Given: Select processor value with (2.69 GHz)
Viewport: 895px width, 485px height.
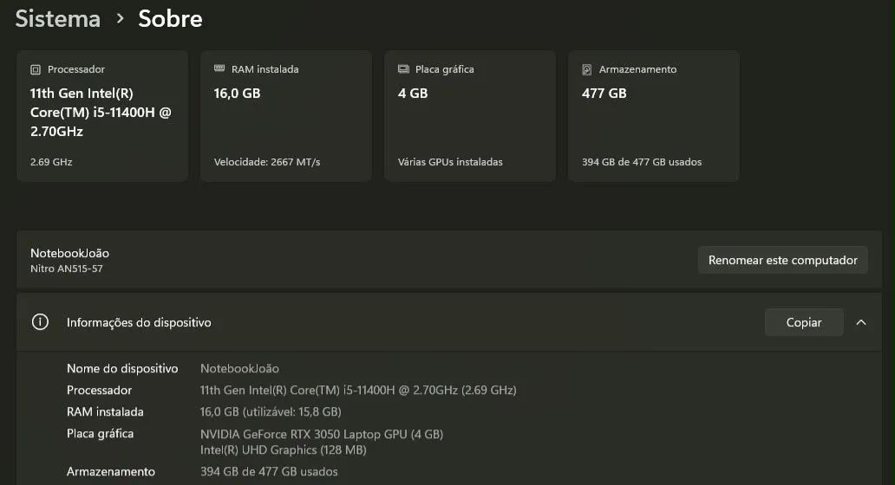Looking at the screenshot, I should pyautogui.click(x=358, y=391).
